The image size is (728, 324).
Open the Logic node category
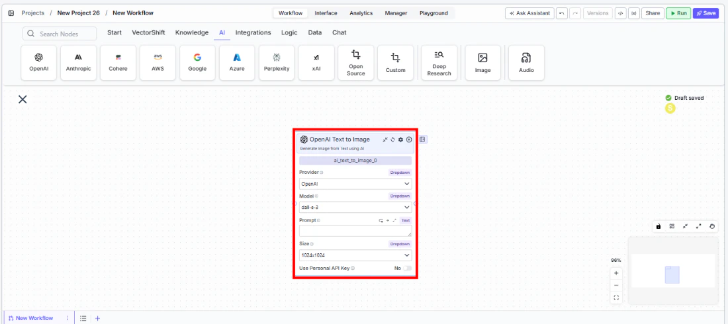pyautogui.click(x=289, y=32)
